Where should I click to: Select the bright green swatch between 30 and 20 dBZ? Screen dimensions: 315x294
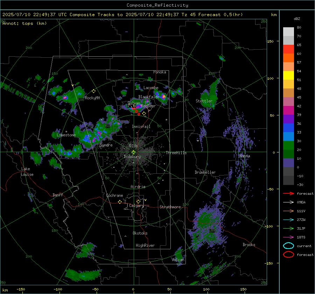coord(288,145)
